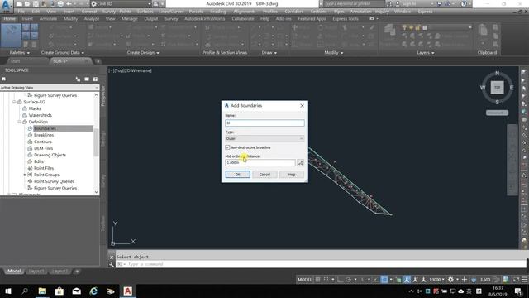This screenshot has height=298, width=529.
Task: Click the Toolspace palette icon in ribbon
Action: point(11,36)
